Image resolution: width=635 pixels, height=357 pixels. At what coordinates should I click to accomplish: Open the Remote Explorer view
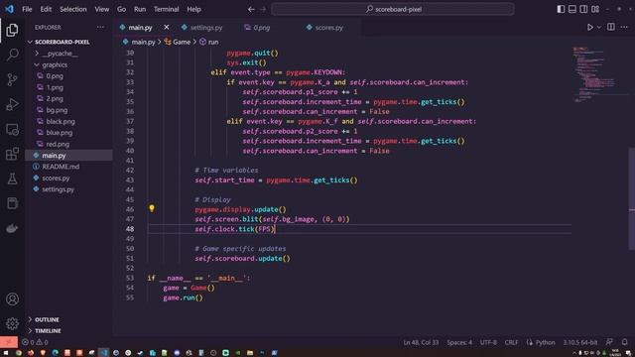12,130
